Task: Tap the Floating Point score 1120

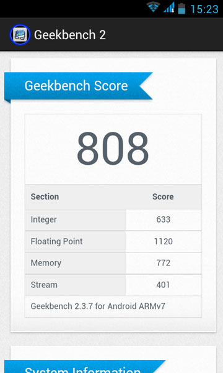Action: coord(164,241)
